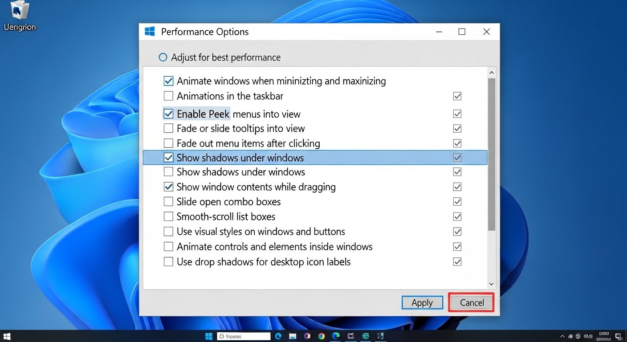Select the highlighted Show shadows under windows row
Screen dimensions: 627x342
coord(315,158)
